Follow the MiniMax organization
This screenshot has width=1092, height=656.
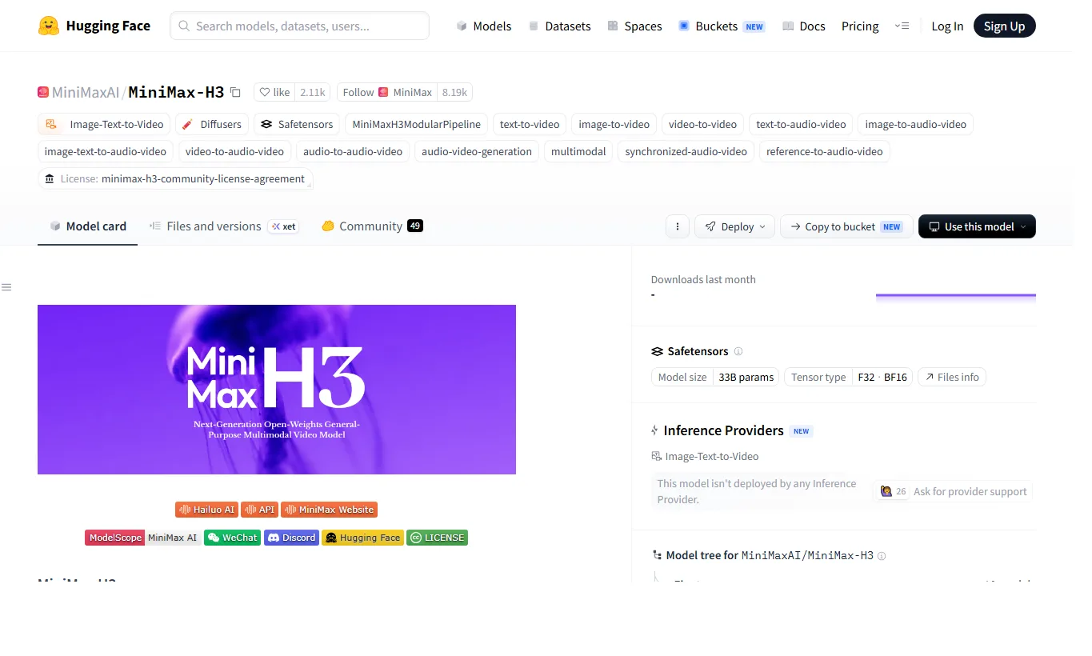point(388,92)
